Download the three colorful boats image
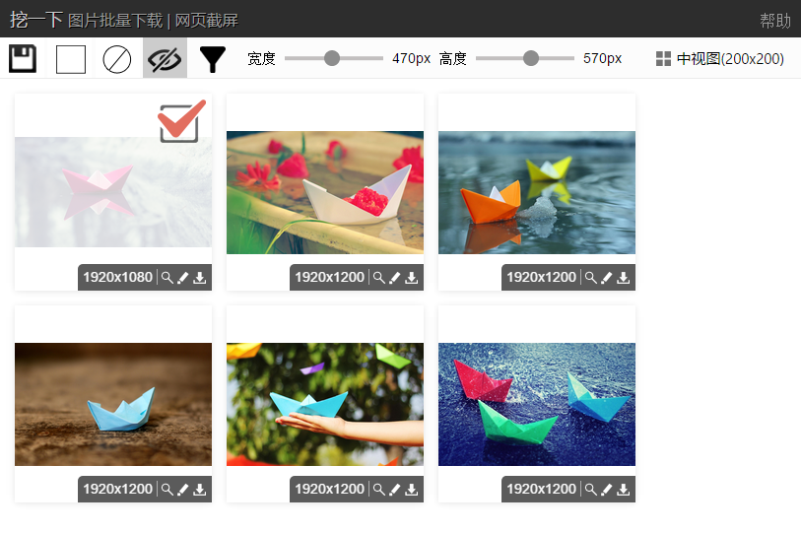Image resolution: width=801 pixels, height=533 pixels. tap(624, 490)
